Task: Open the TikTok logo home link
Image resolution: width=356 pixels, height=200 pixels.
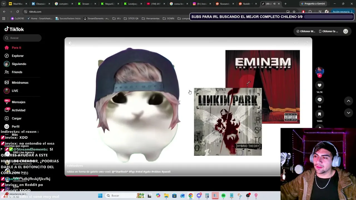Action: click(14, 29)
